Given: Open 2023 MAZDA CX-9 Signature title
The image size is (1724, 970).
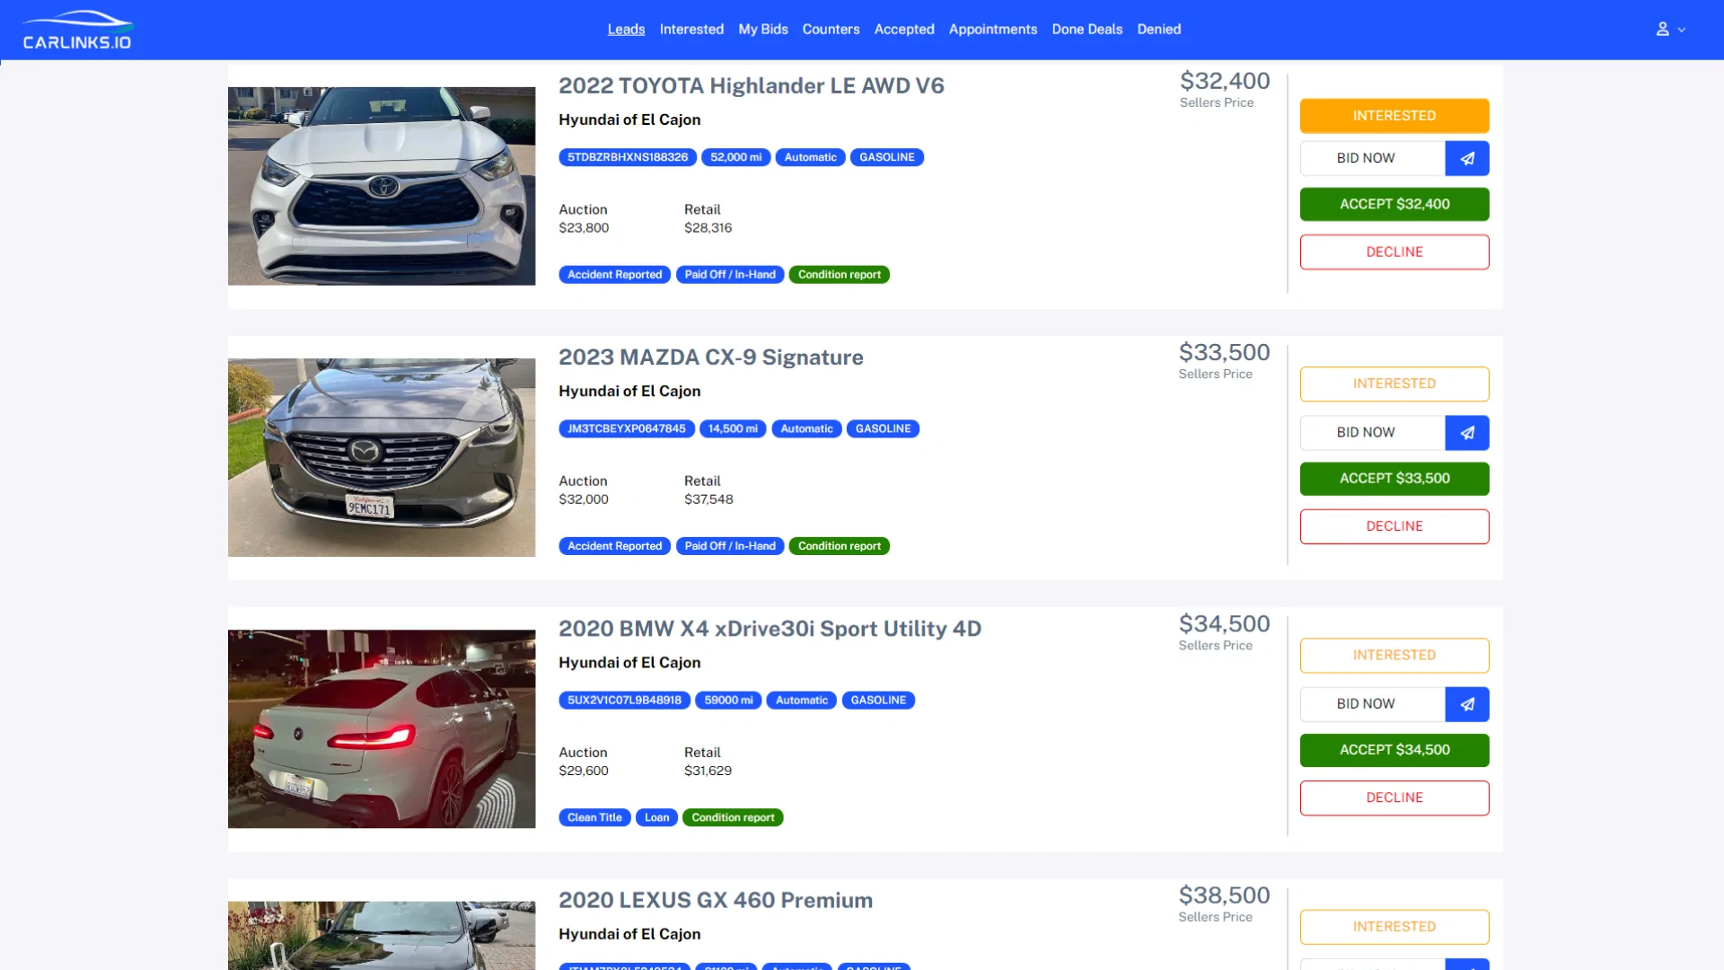Looking at the screenshot, I should (711, 357).
